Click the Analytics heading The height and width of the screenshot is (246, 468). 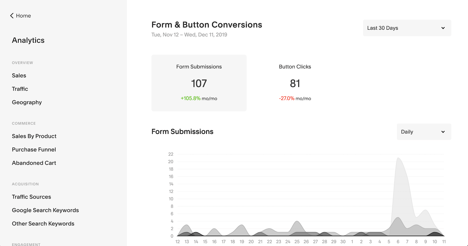(x=28, y=40)
